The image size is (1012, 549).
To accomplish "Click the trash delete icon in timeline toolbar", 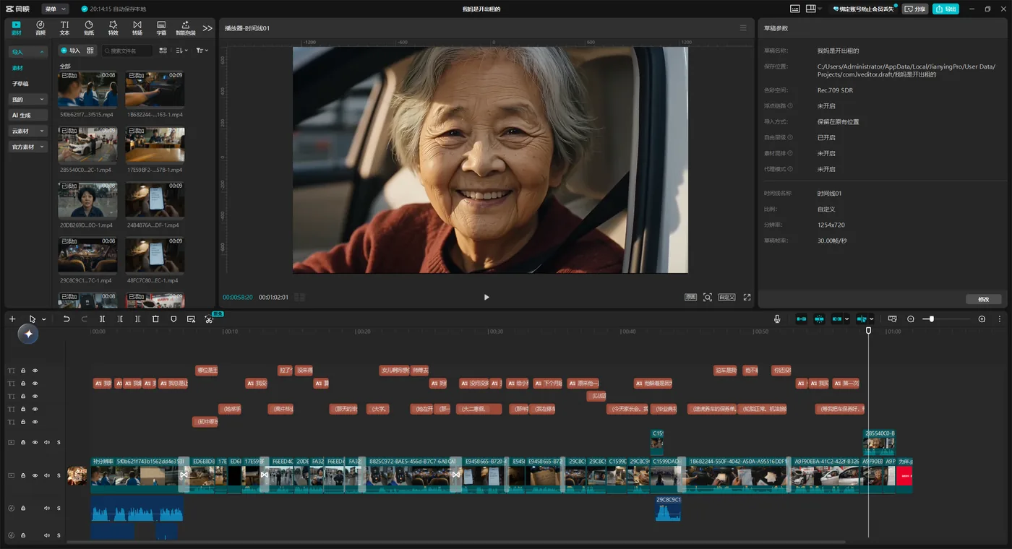I will click(x=155, y=319).
